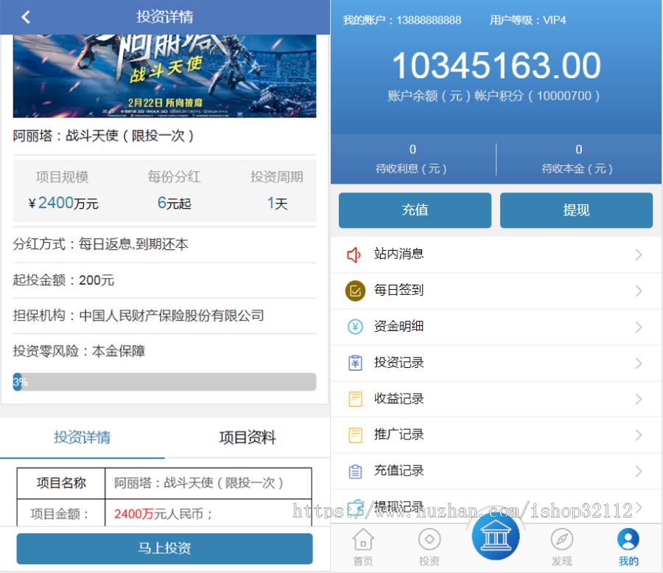Select the 投资详情 tab

point(83,437)
